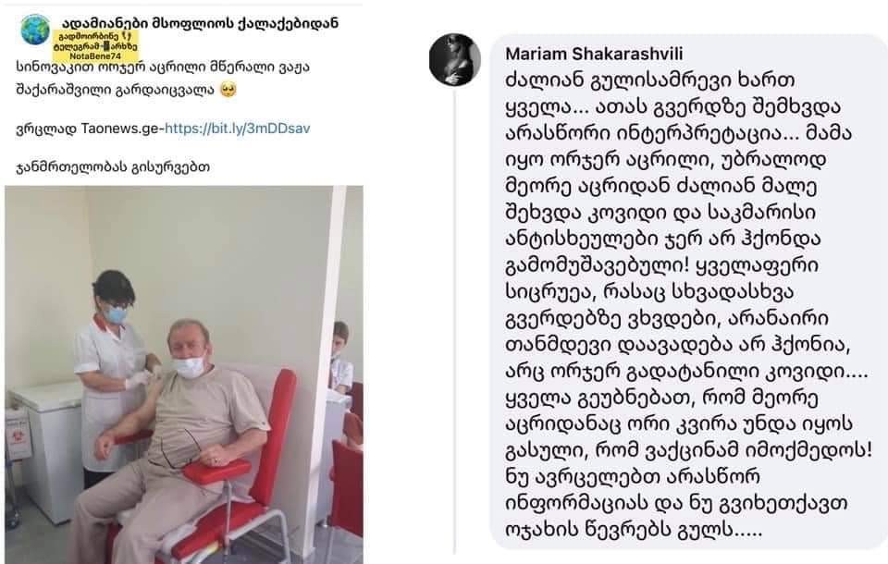Open Mariam Shakarashvili's profile picture
888x564 pixels.
pyautogui.click(x=455, y=59)
